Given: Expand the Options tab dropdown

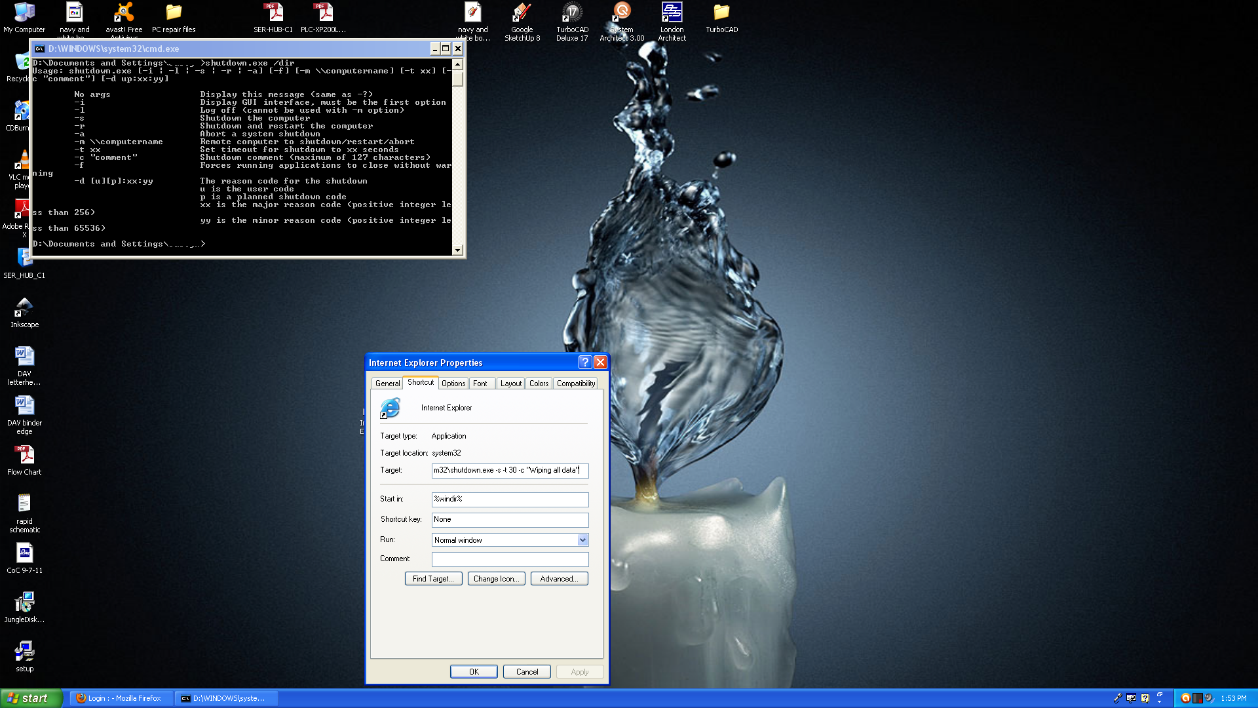Looking at the screenshot, I should coord(453,383).
